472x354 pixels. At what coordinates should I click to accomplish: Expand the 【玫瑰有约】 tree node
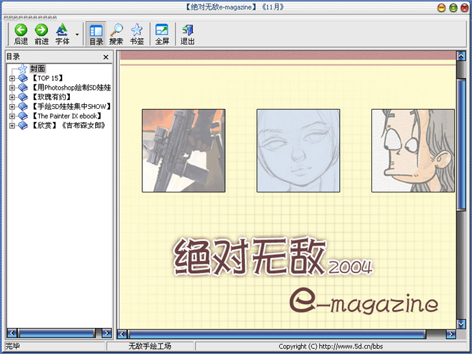point(12,97)
